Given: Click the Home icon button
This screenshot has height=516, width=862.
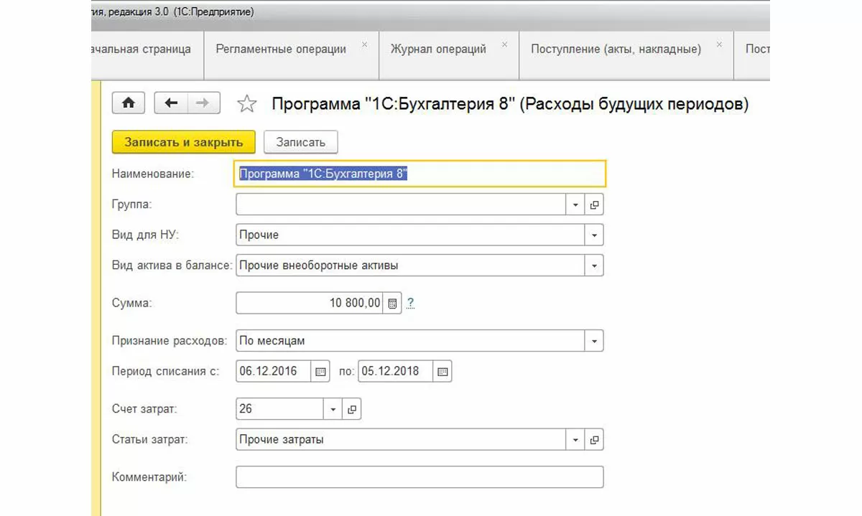Looking at the screenshot, I should point(129,103).
